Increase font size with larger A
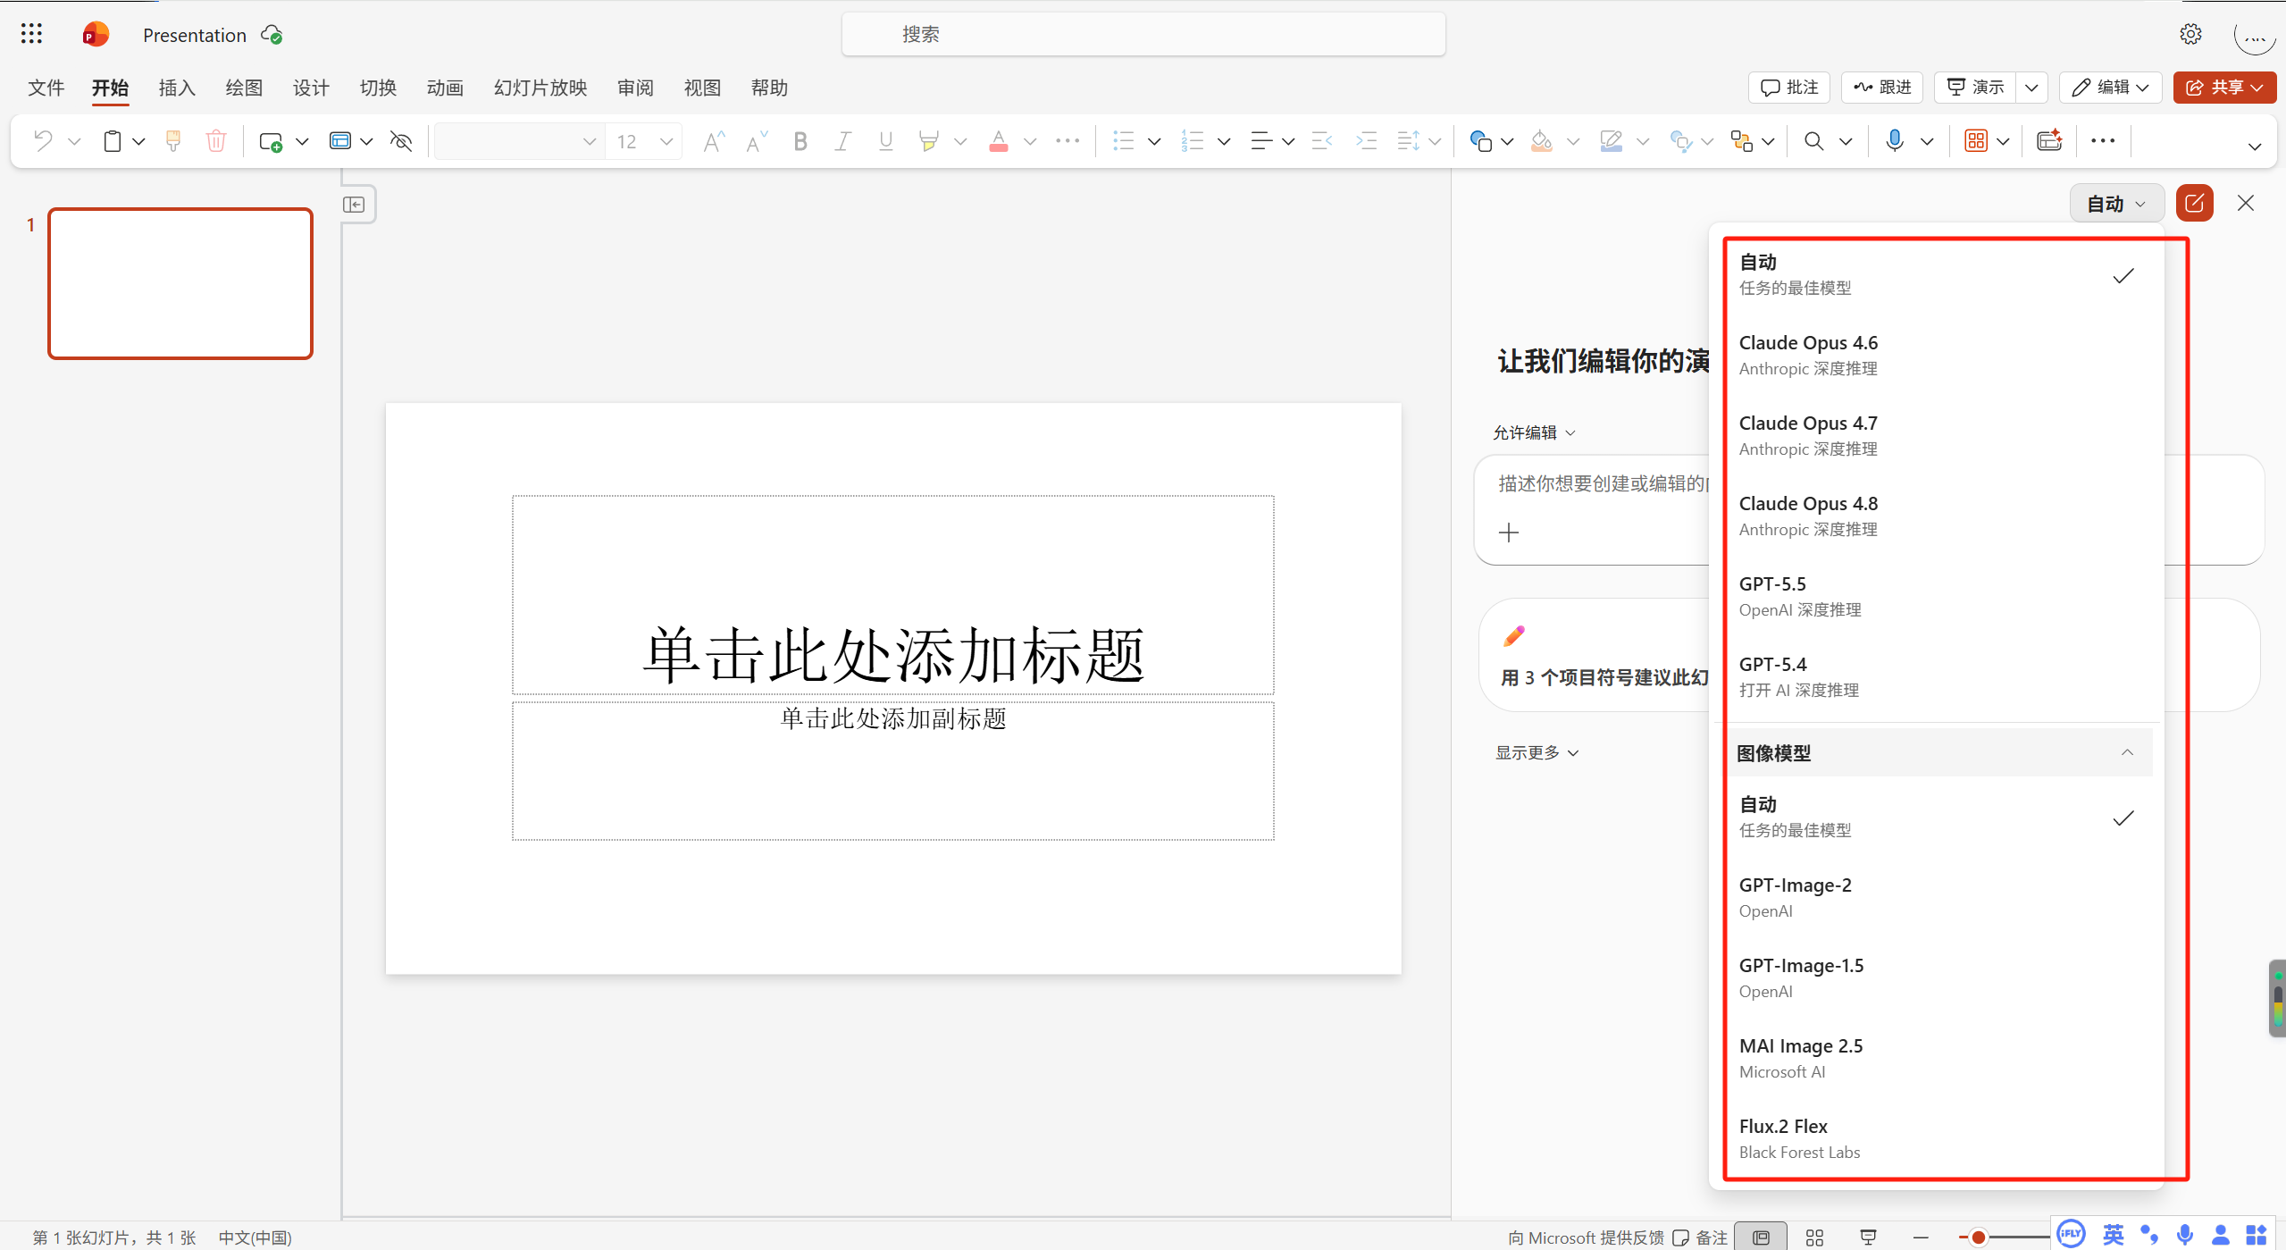The height and width of the screenshot is (1250, 2286). [x=714, y=141]
